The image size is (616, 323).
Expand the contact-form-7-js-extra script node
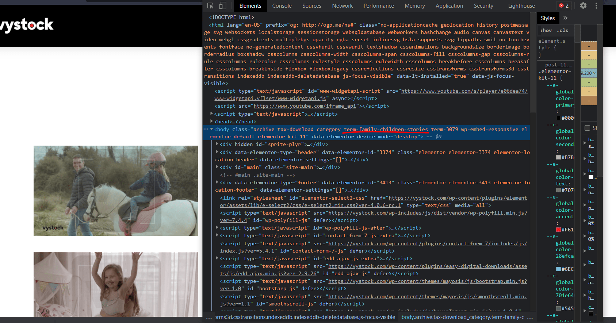pos(217,235)
